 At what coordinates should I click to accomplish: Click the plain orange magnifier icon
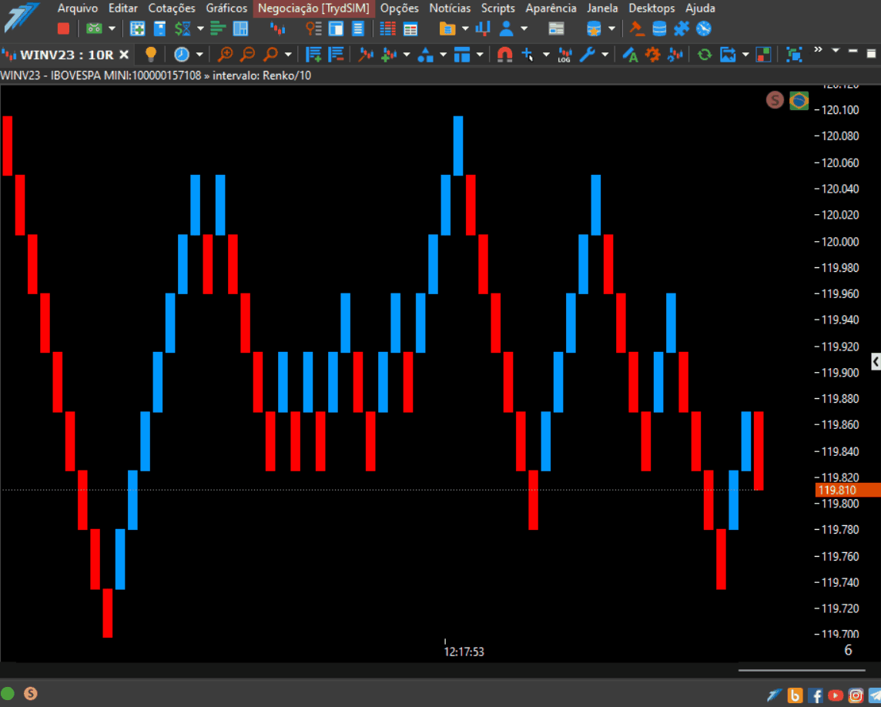tap(271, 55)
